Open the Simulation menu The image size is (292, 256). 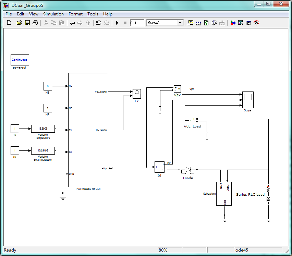(x=53, y=14)
